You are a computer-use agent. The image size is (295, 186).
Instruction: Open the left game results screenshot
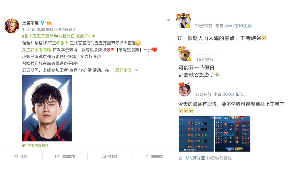point(196,133)
